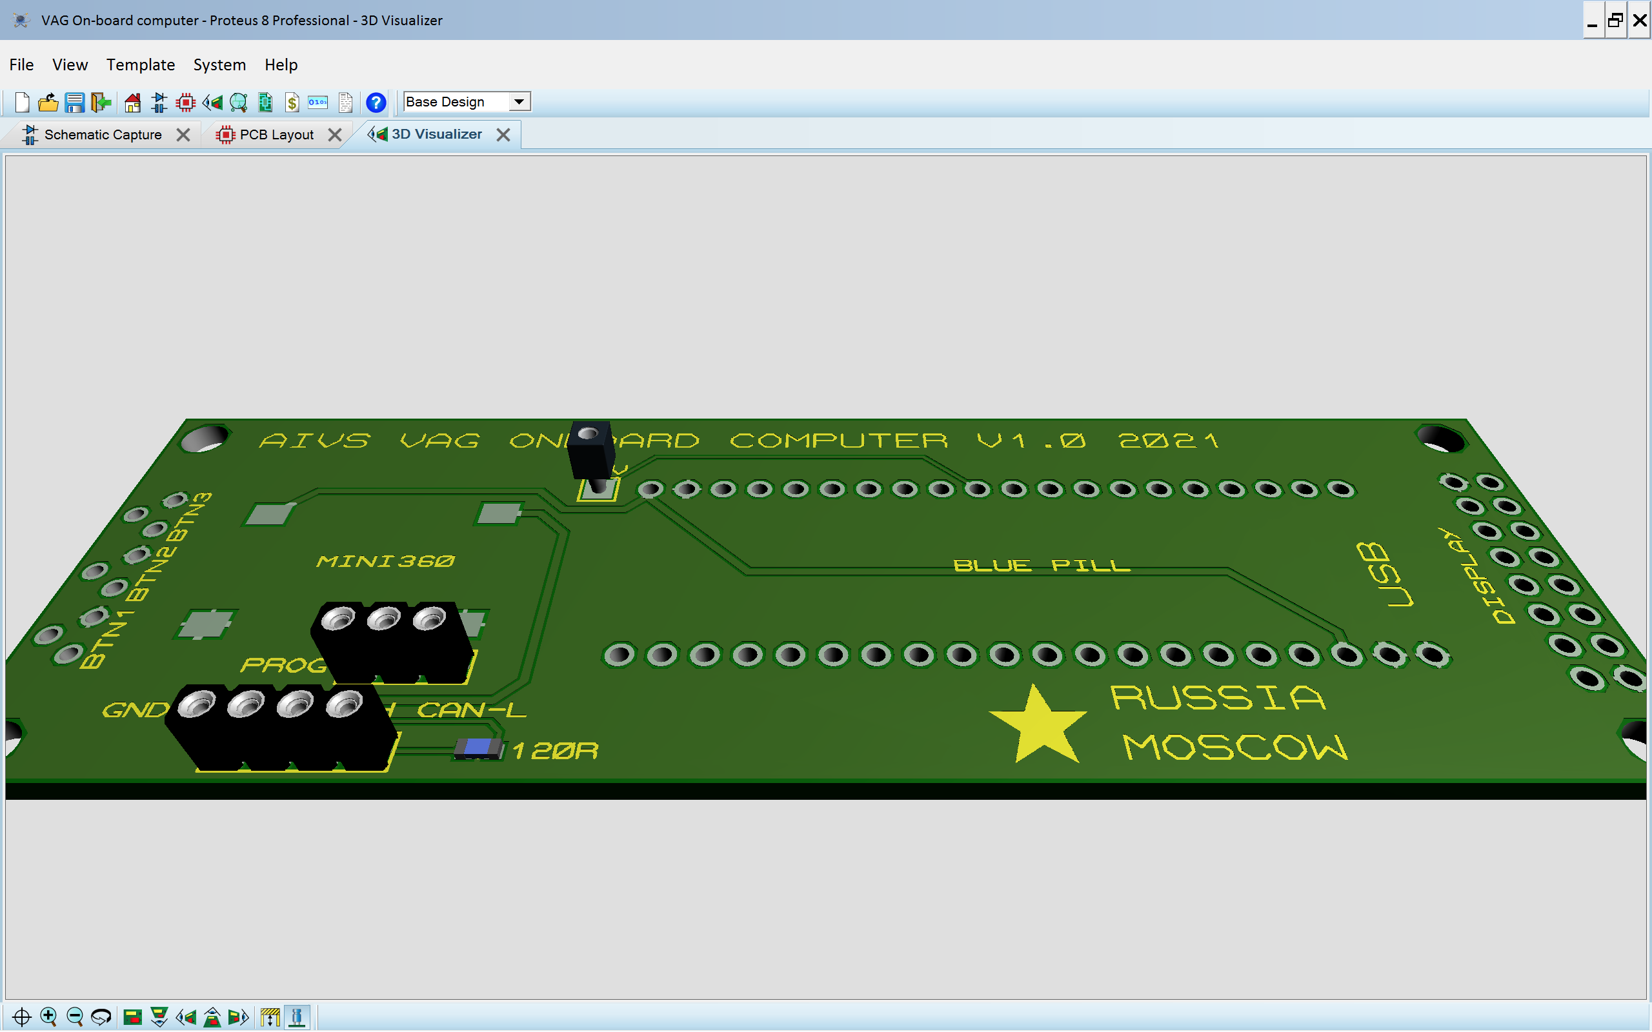Open the System menu
The image size is (1652, 1032).
[x=219, y=65]
